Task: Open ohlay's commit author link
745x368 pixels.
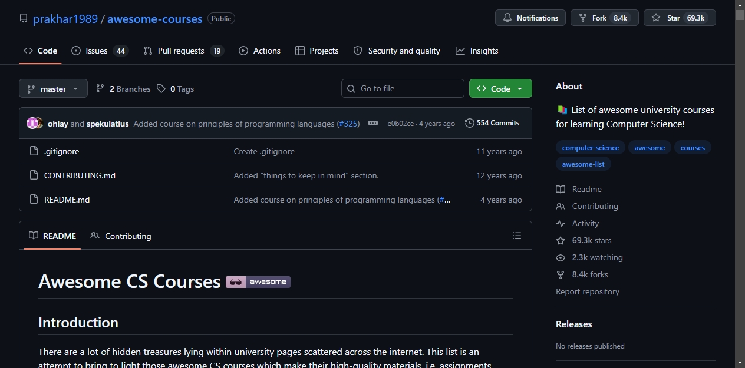Action: 58,124
